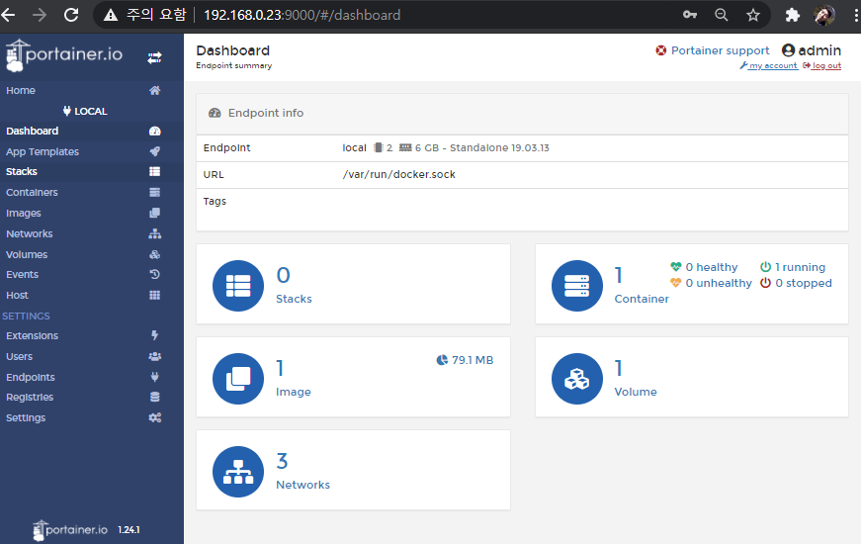Image resolution: width=861 pixels, height=544 pixels.
Task: Go to Containers in the sidebar
Action: pyautogui.click(x=32, y=192)
